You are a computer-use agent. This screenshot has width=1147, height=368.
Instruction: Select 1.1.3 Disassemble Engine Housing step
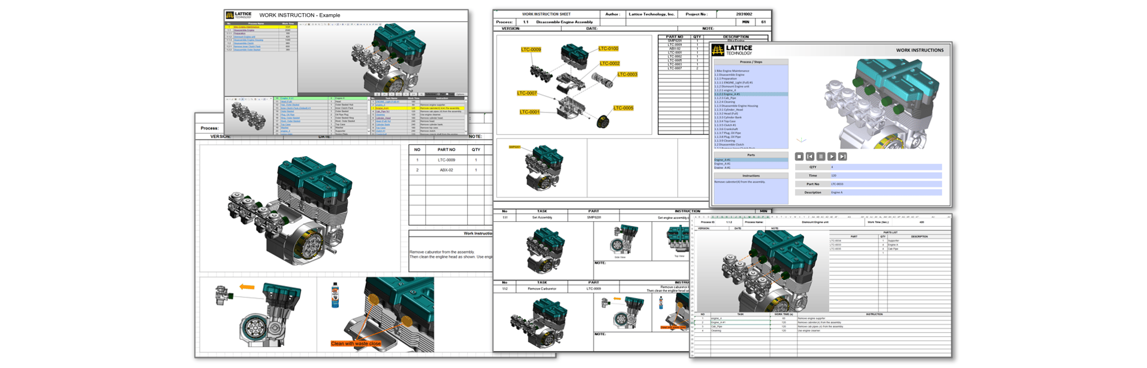pos(736,106)
